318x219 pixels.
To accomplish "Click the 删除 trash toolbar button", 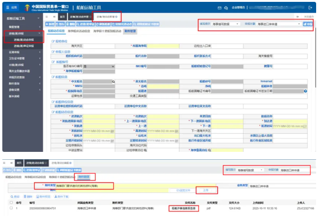I will 71,24.
